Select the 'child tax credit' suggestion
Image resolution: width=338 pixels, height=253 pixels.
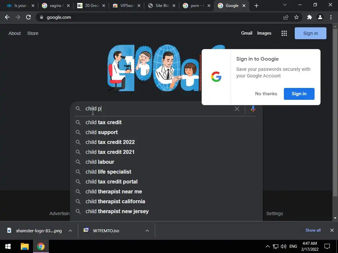[x=166, y=122]
